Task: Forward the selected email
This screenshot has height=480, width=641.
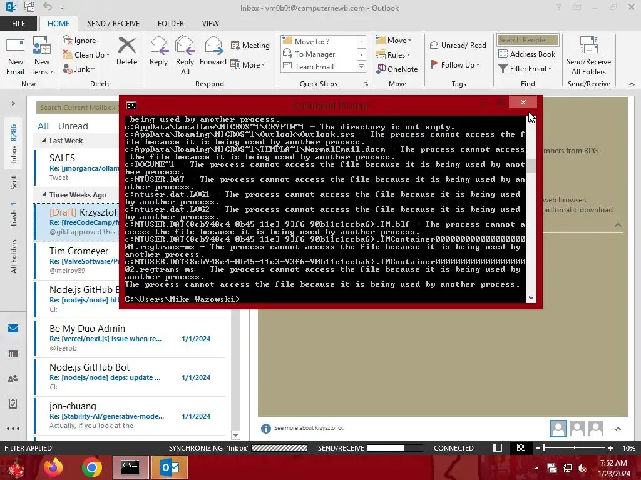Action: point(213,51)
